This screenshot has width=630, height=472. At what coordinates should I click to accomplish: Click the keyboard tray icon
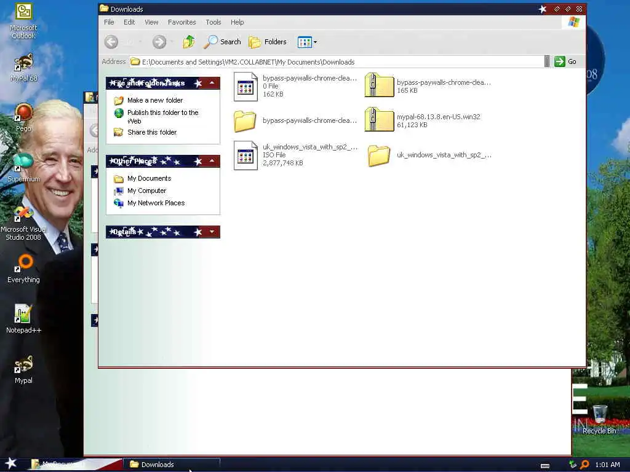click(x=545, y=465)
